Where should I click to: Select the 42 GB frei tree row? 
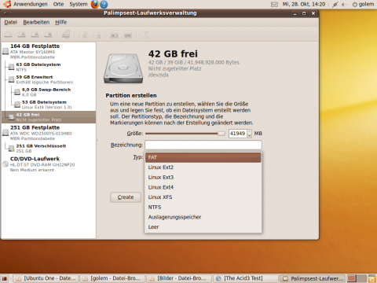49,117
